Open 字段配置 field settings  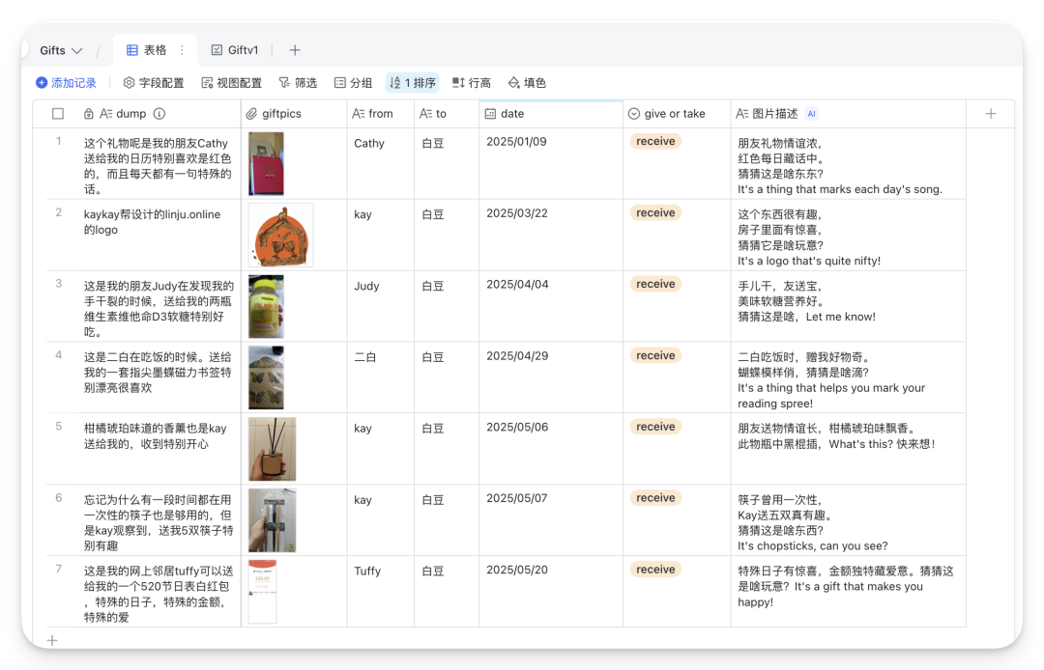point(154,83)
